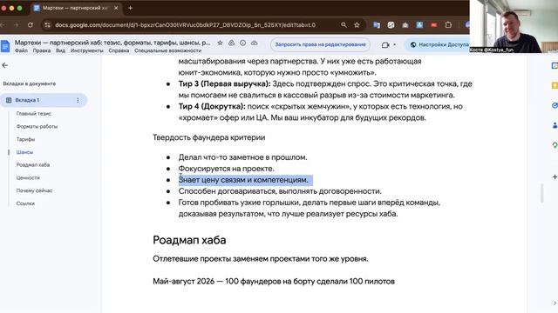This screenshot has height=313, width=558.
Task: Open 'Вкладка 1' three-dot options menu
Action: [78, 100]
